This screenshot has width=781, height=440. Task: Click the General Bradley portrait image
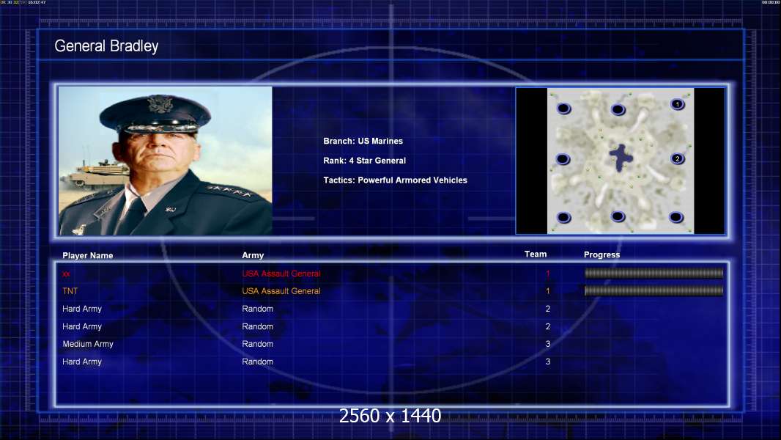click(166, 161)
